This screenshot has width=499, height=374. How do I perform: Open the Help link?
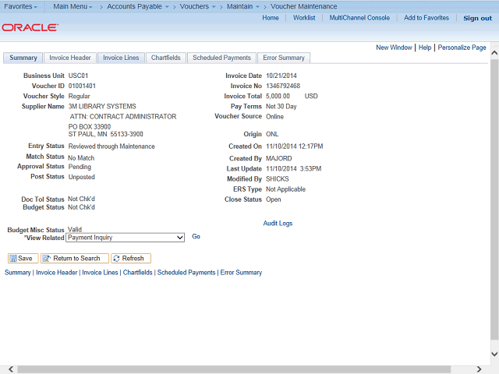coord(425,48)
